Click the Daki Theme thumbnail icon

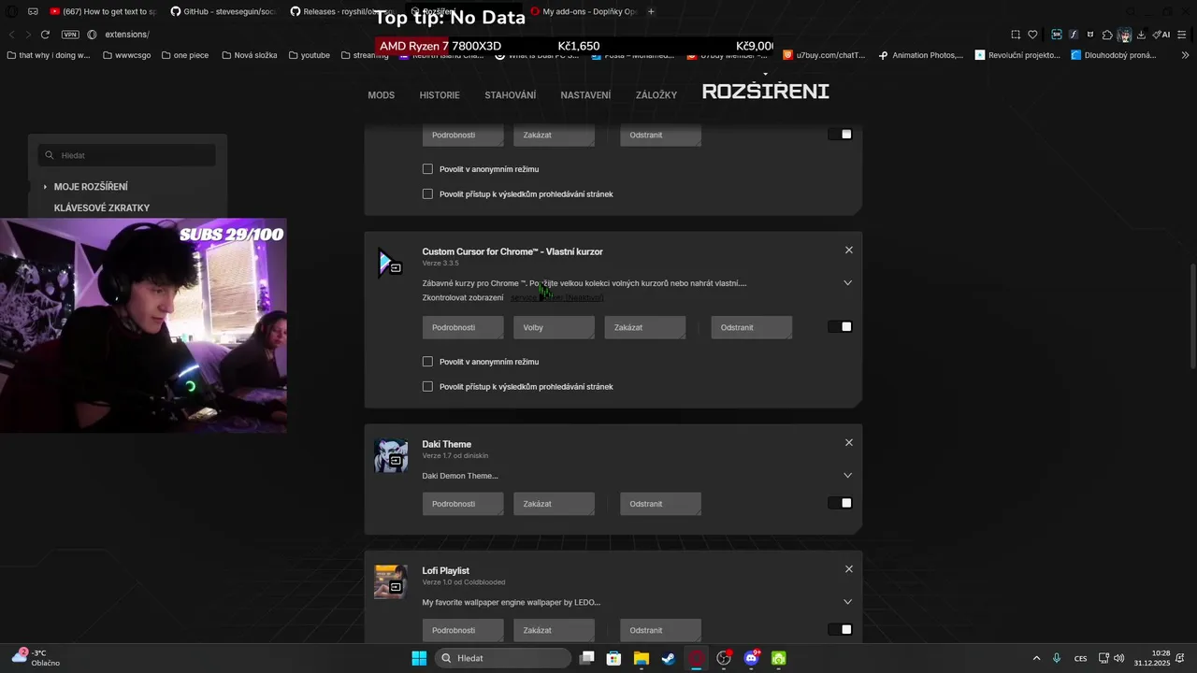[x=390, y=456]
